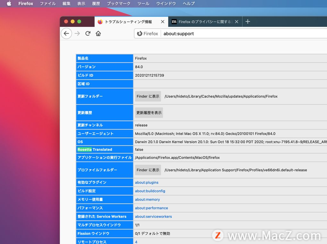Click the Fission value 0/1 デフォルトで無効
The height and width of the screenshot is (244, 327).
pos(152,234)
